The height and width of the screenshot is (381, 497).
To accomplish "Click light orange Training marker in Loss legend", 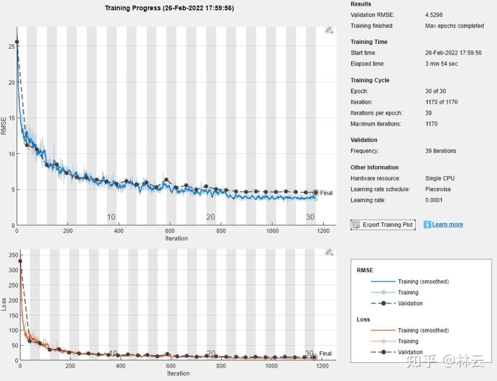I will (383, 341).
